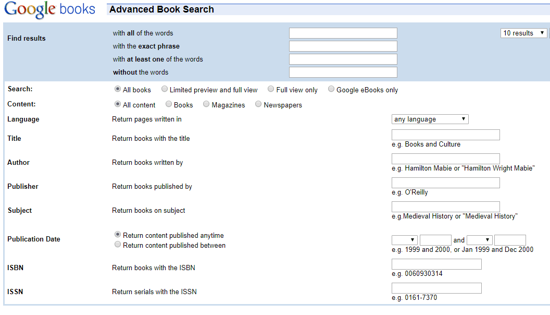The image size is (550, 315).
Task: Focus the Author input field
Action: tap(445, 159)
